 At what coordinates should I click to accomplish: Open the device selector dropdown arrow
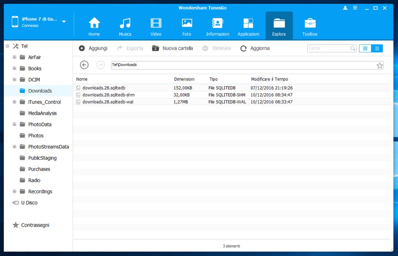coord(64,22)
